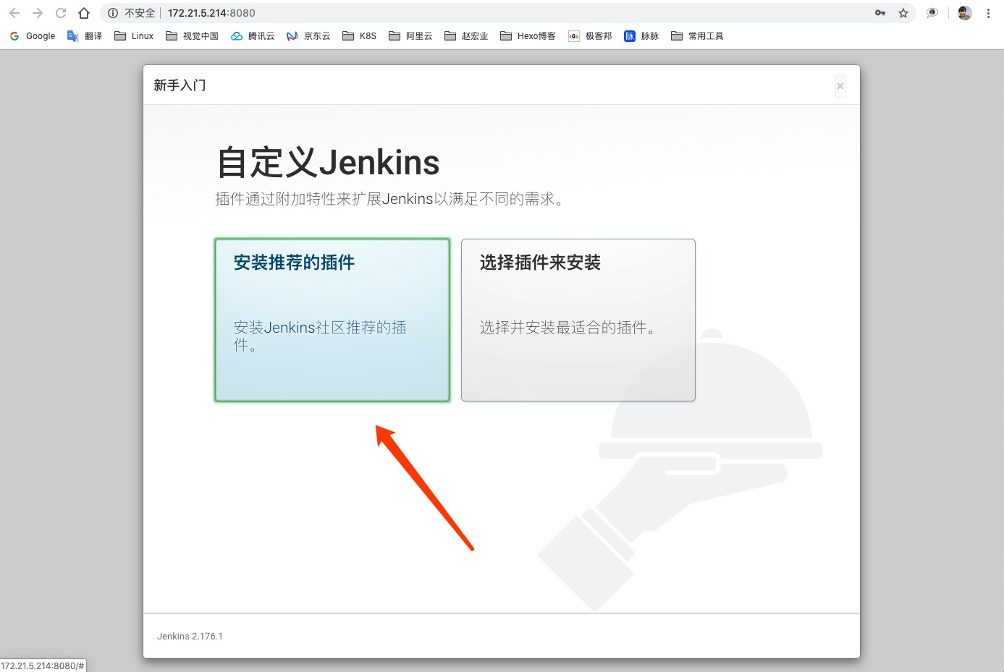Open the Chrome profile avatar
The width and height of the screenshot is (1004, 672).
click(964, 13)
